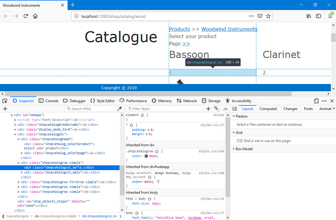Open the Style Editor tab
This screenshot has height=220, width=336.
click(103, 101)
